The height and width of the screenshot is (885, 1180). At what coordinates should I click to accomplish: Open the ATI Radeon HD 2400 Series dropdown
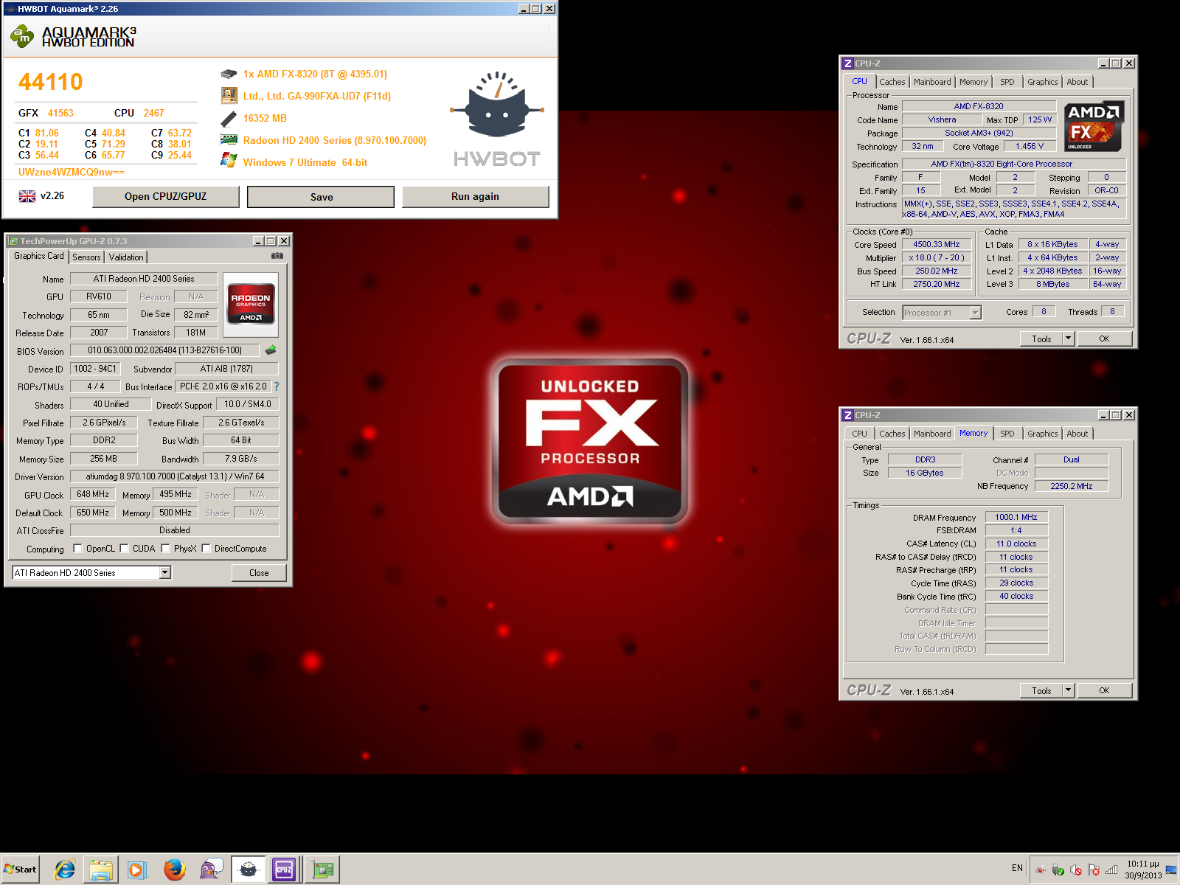pos(165,572)
